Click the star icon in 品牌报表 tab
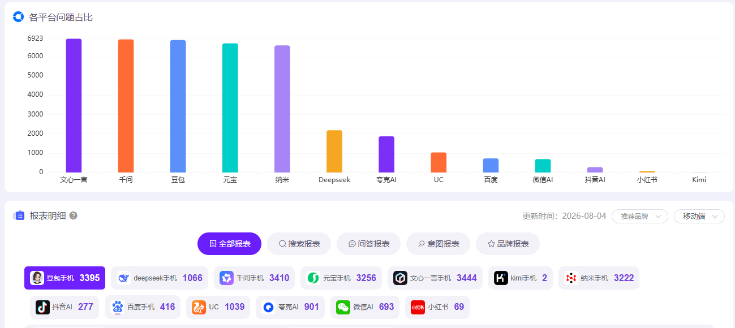 click(x=491, y=244)
